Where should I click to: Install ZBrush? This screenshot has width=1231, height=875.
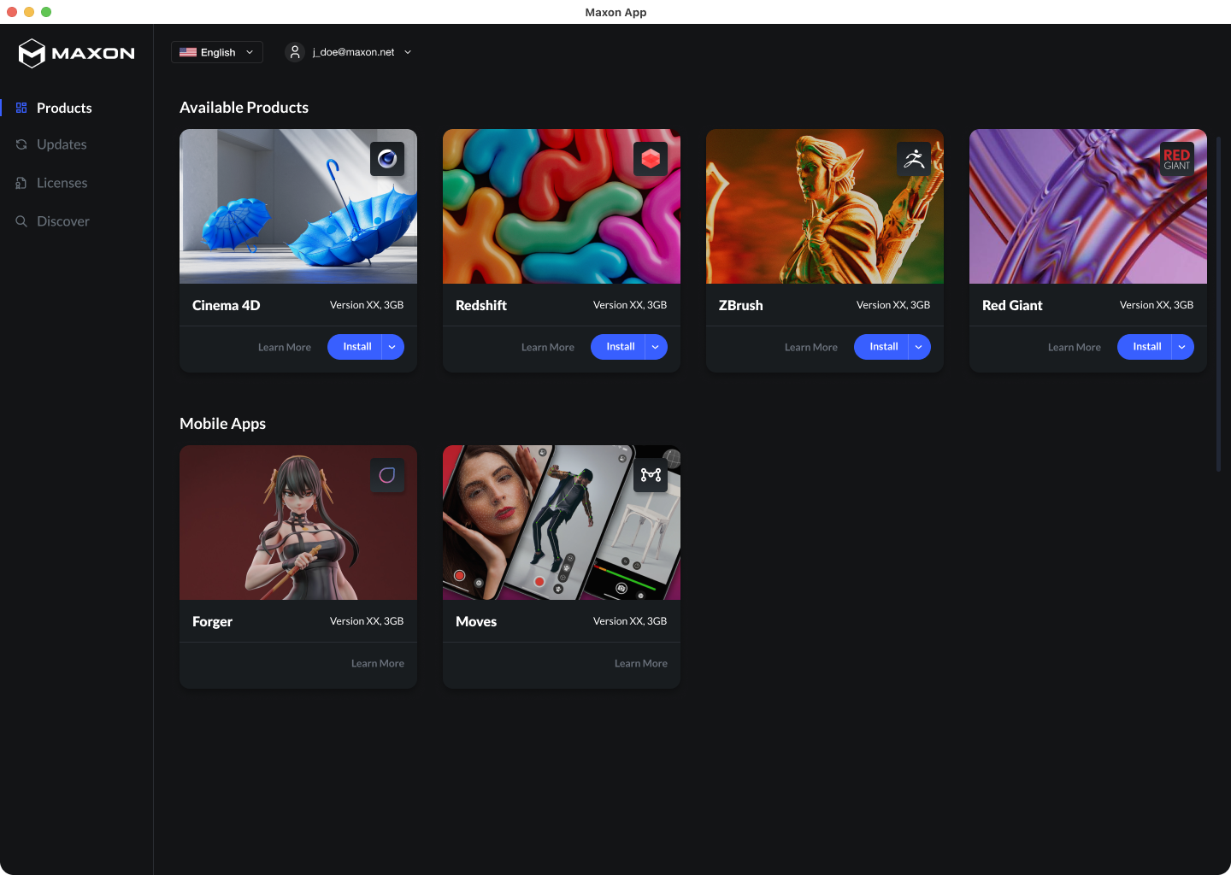pos(882,347)
